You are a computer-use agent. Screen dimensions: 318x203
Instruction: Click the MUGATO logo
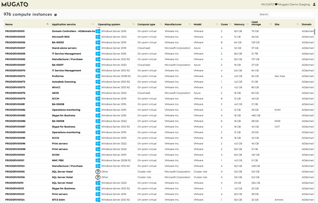(x=15, y=4)
